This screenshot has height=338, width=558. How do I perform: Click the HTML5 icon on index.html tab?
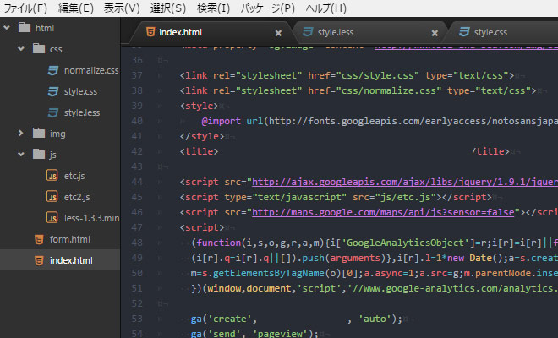click(150, 32)
